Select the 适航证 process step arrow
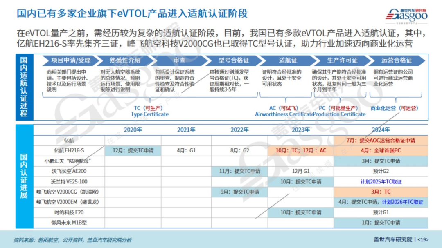 tap(288, 60)
